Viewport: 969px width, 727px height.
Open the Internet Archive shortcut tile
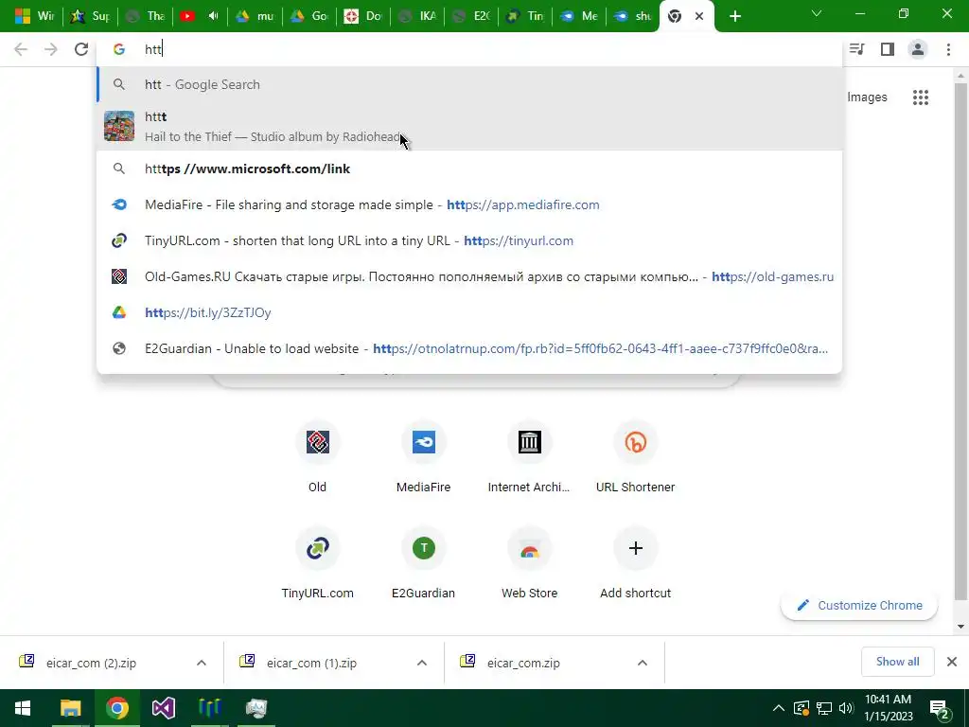click(x=529, y=459)
